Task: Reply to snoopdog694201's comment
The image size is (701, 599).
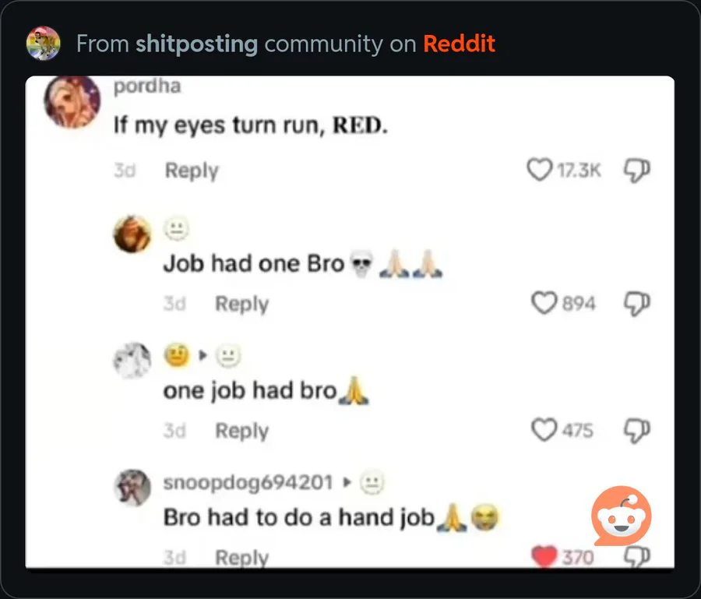Action: click(242, 558)
